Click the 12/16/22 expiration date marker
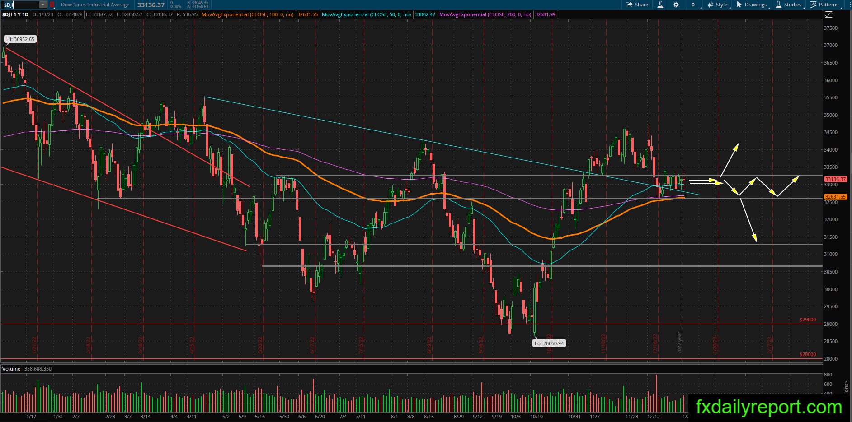This screenshot has height=422, width=852. coord(656,343)
